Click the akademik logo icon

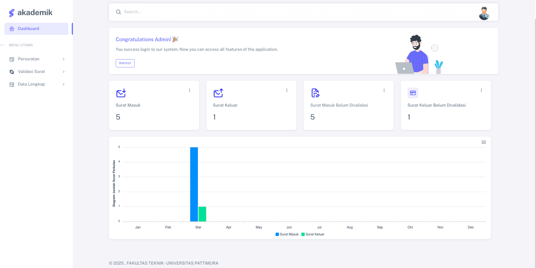11,13
